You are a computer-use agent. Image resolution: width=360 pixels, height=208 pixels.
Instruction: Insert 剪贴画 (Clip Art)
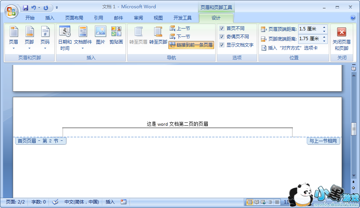pos(116,35)
